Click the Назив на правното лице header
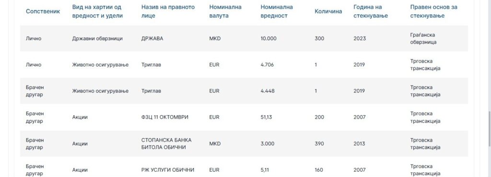This screenshot has height=177, width=491. click(x=168, y=11)
